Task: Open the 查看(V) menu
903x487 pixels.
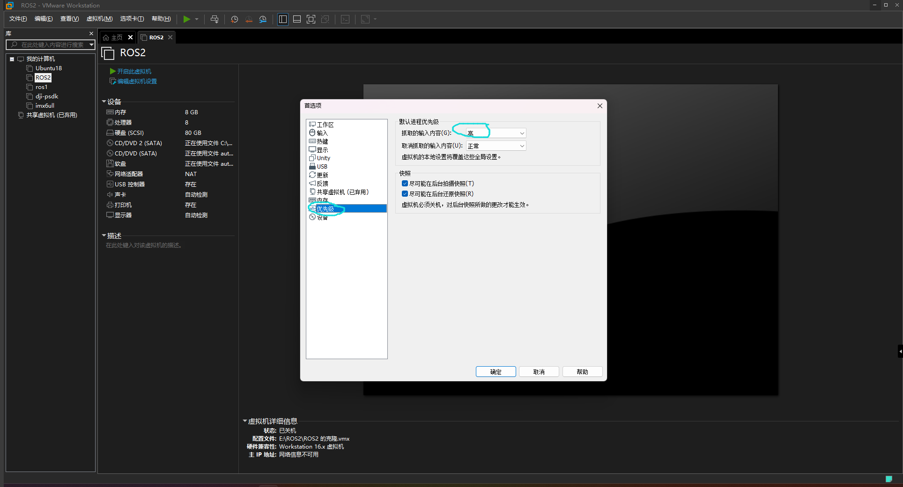Action: tap(69, 19)
